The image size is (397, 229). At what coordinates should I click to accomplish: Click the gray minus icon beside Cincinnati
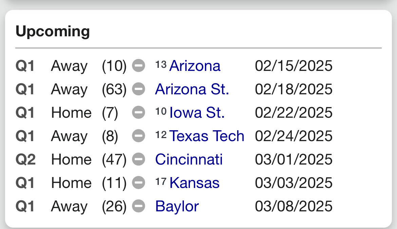point(138,159)
